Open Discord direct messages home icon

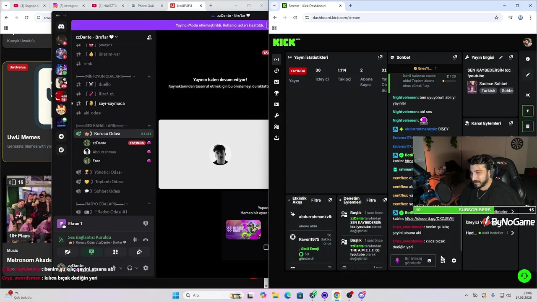pos(61,26)
